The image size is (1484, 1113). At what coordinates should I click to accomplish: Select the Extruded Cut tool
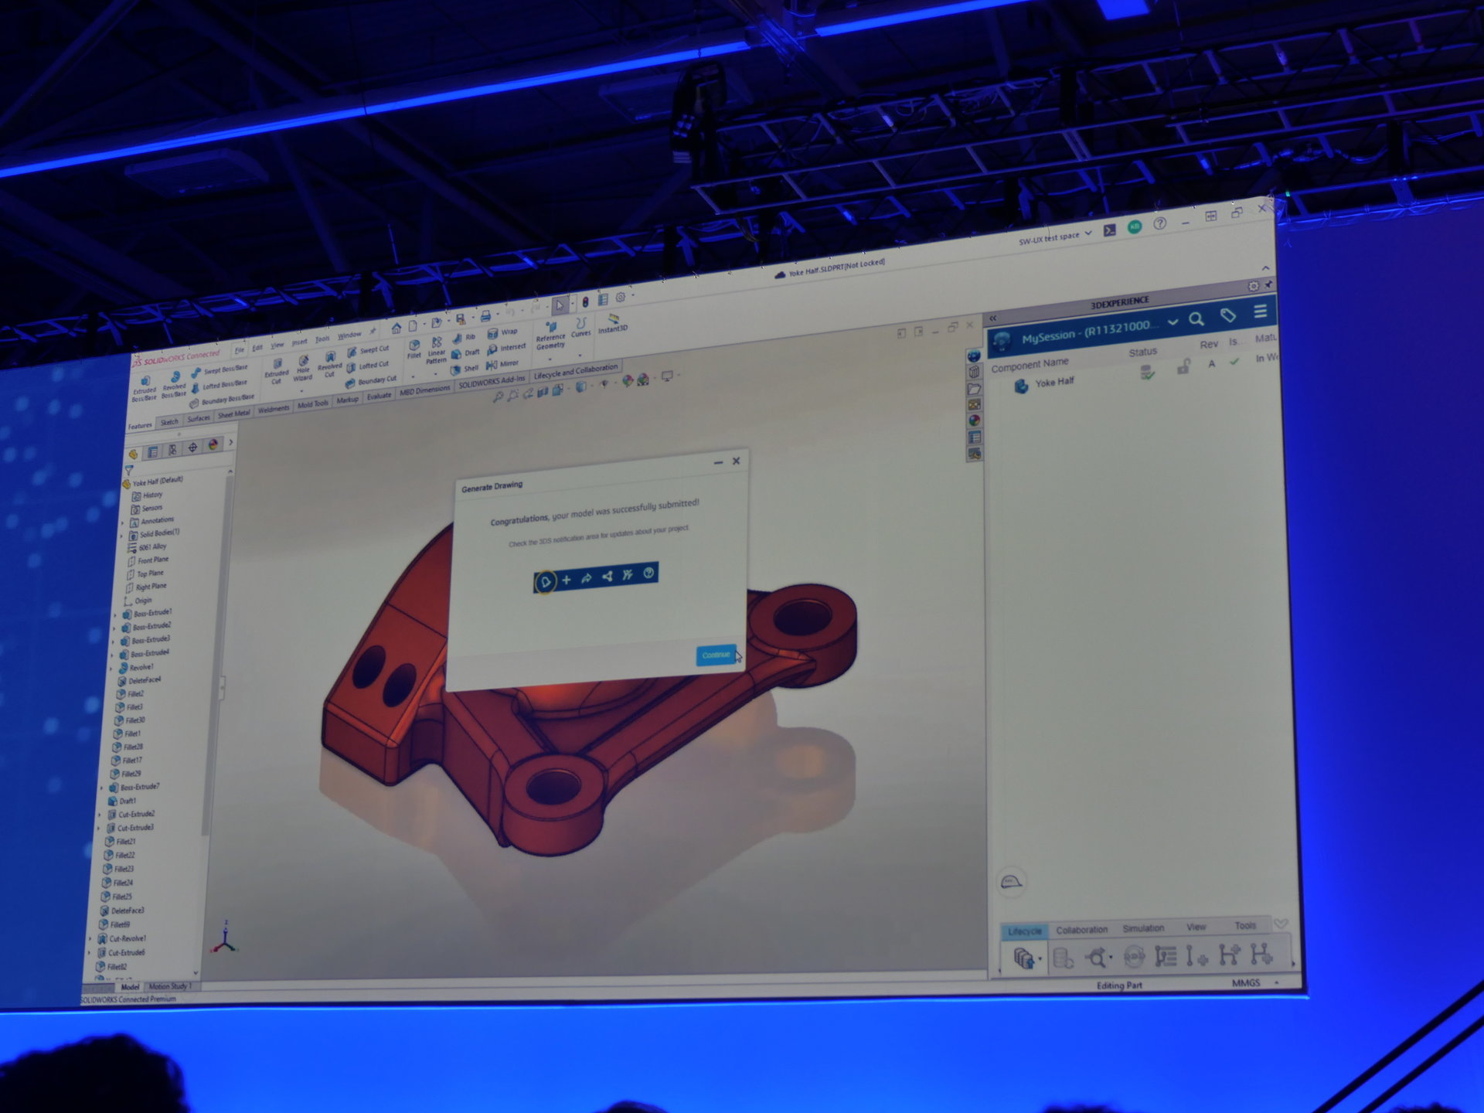click(276, 371)
